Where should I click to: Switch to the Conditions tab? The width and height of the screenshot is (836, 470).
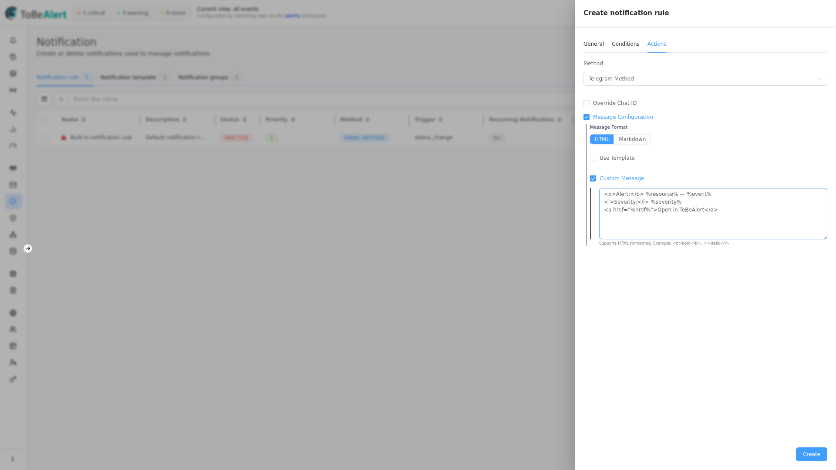click(x=625, y=44)
